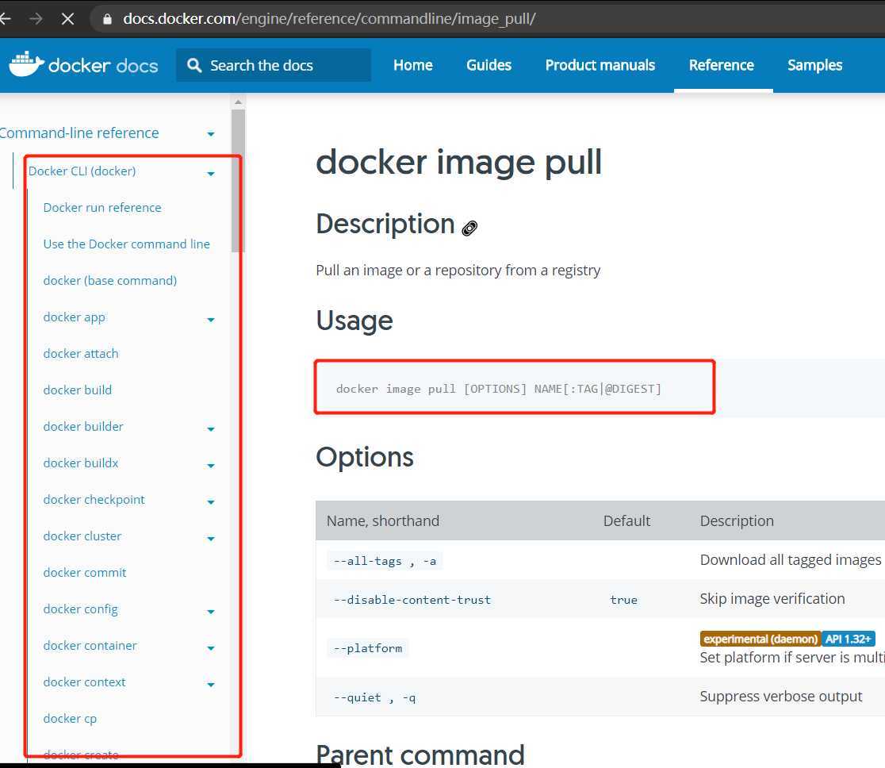This screenshot has width=885, height=768.
Task: Open Docker run reference page
Action: pyautogui.click(x=102, y=208)
